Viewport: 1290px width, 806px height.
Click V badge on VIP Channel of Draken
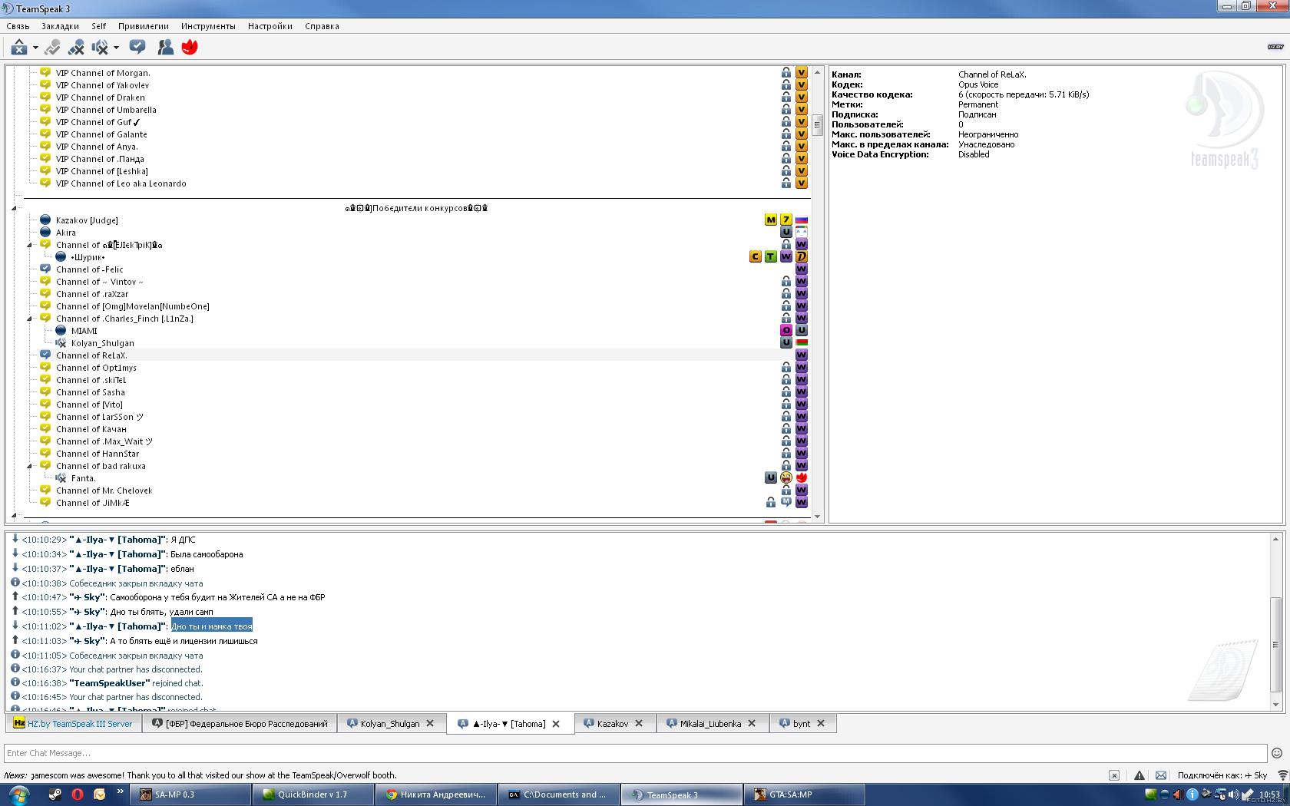tap(802, 97)
